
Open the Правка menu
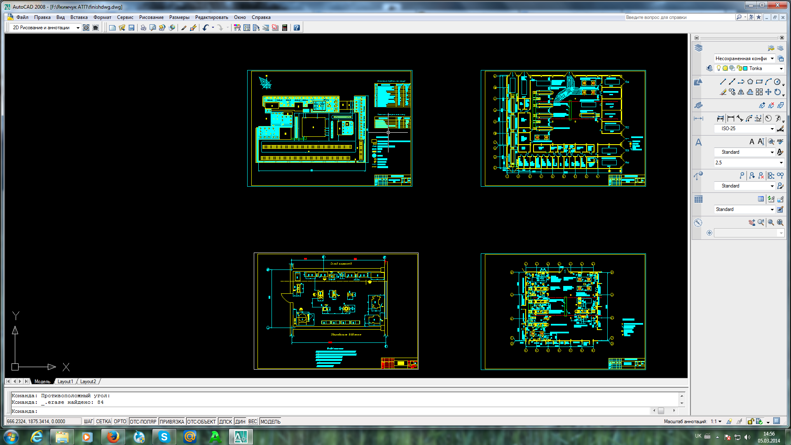point(42,17)
